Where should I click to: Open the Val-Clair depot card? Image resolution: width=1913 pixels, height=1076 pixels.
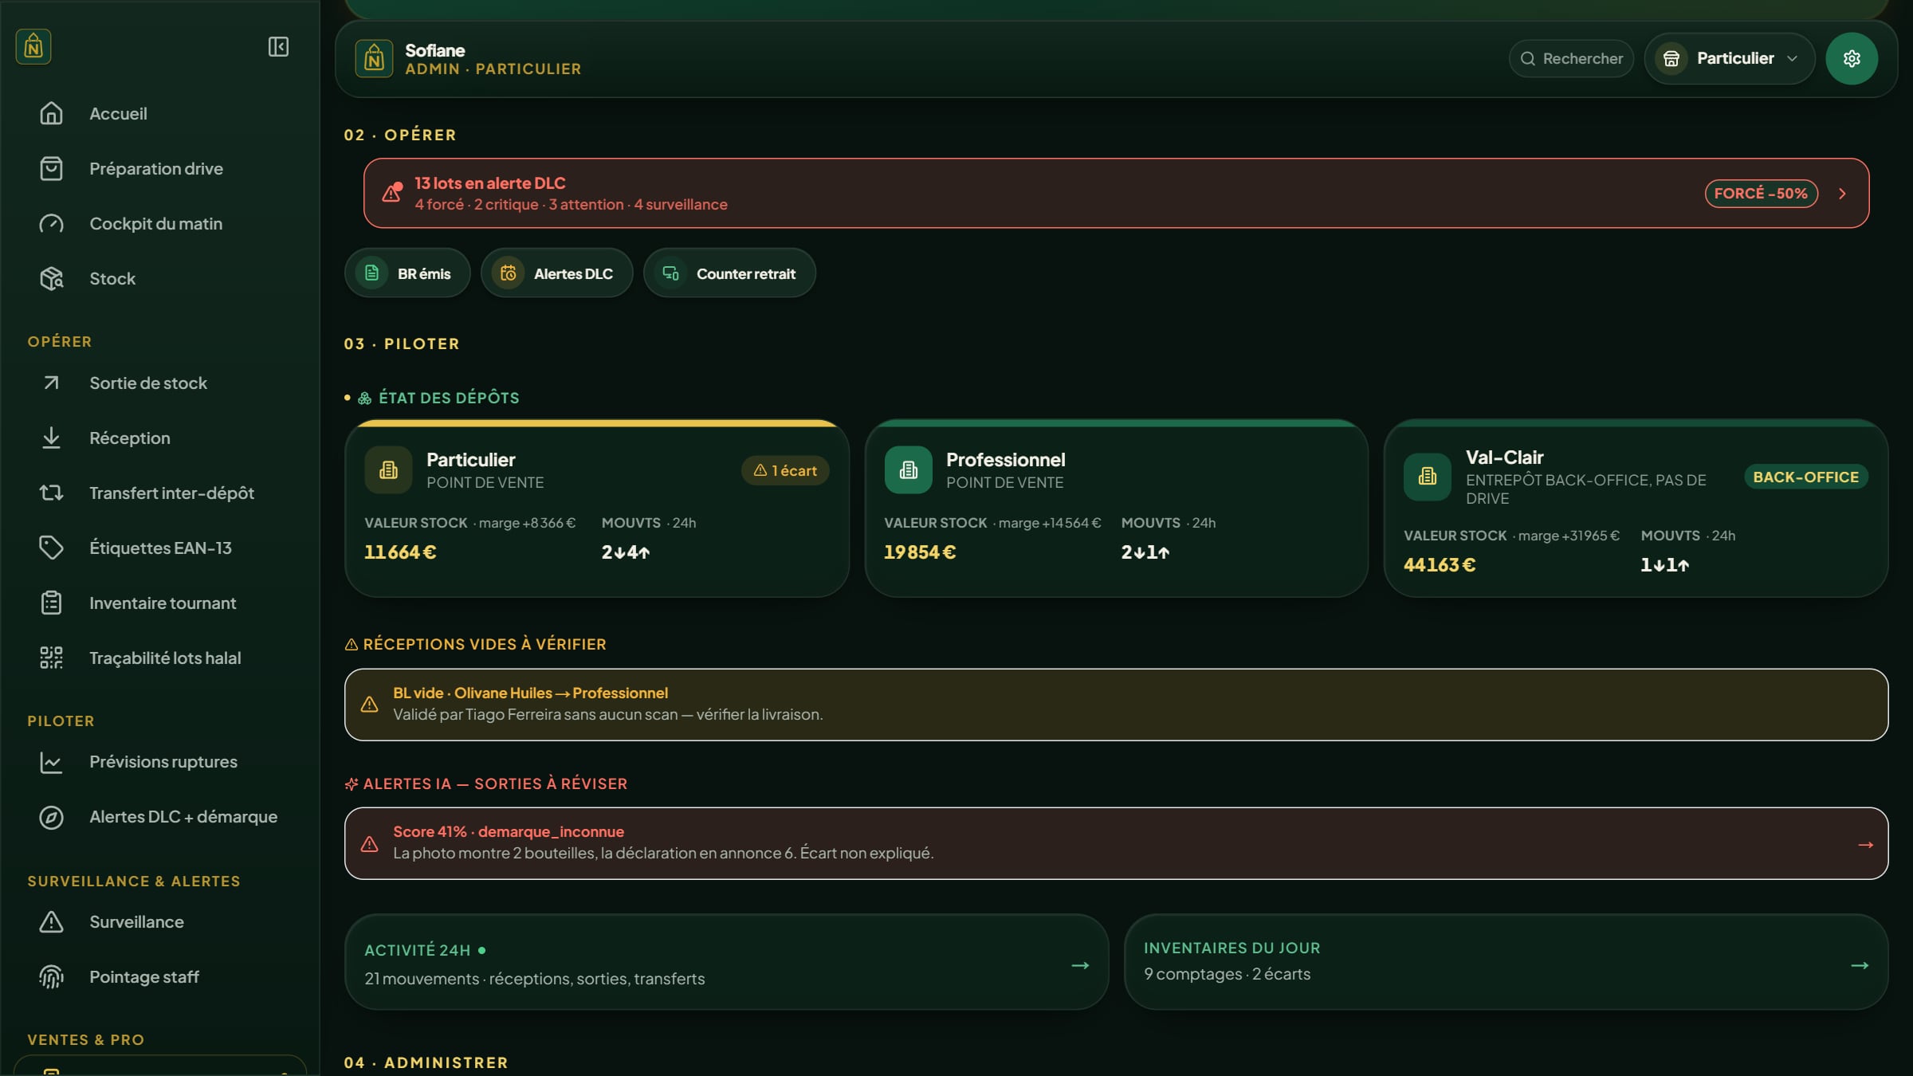pos(1636,508)
